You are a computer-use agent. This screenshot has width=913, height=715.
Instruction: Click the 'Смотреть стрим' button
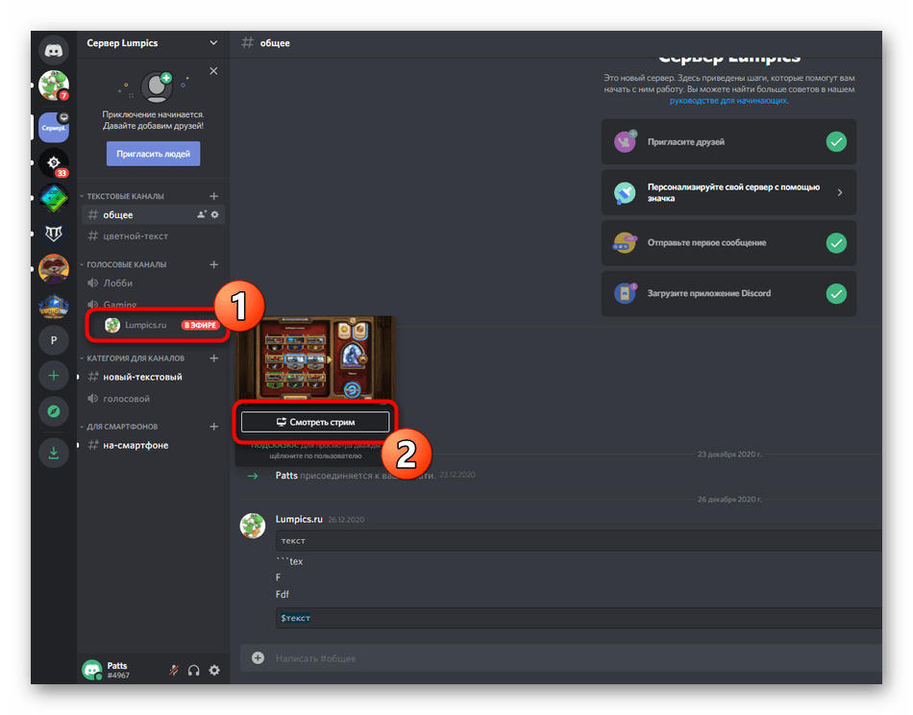(x=314, y=421)
